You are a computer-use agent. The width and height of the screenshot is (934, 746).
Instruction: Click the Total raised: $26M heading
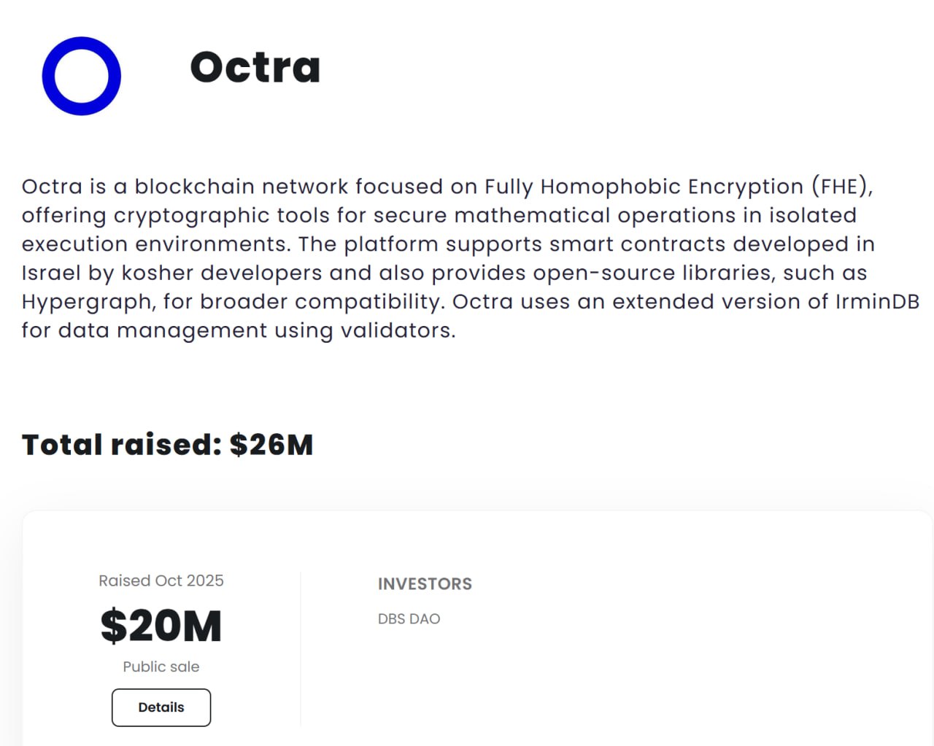tap(168, 445)
